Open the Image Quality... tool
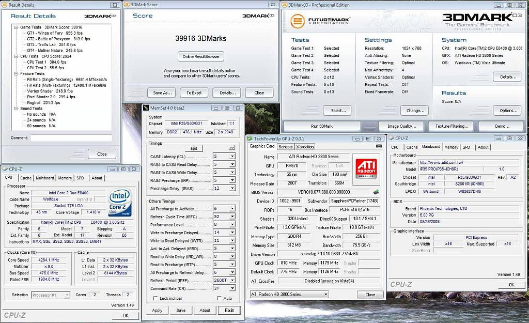 (x=402, y=126)
